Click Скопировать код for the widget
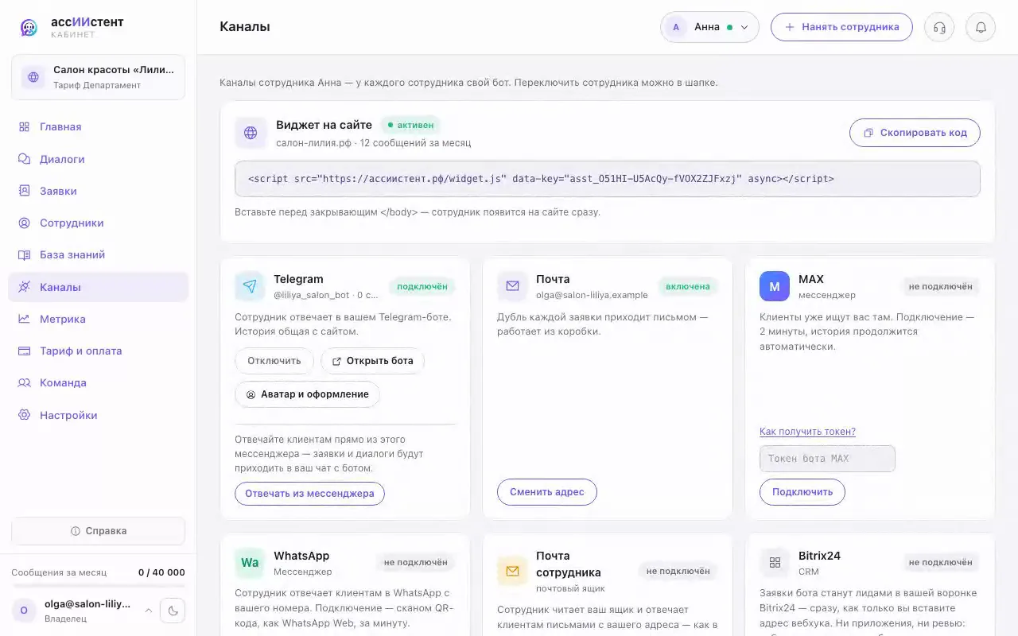1018x636 pixels. coord(915,133)
